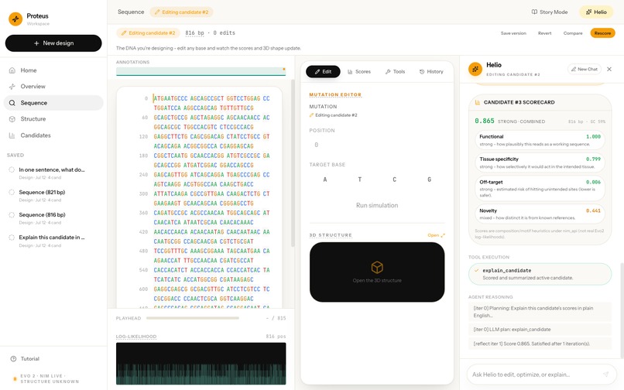This screenshot has width=624, height=390.
Task: Click the Home house icon
Action: [x=12, y=70]
